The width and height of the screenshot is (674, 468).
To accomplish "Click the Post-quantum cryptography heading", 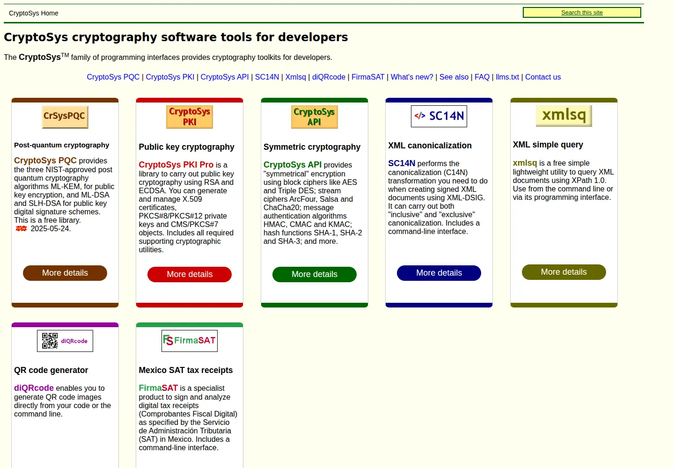I will click(x=62, y=145).
